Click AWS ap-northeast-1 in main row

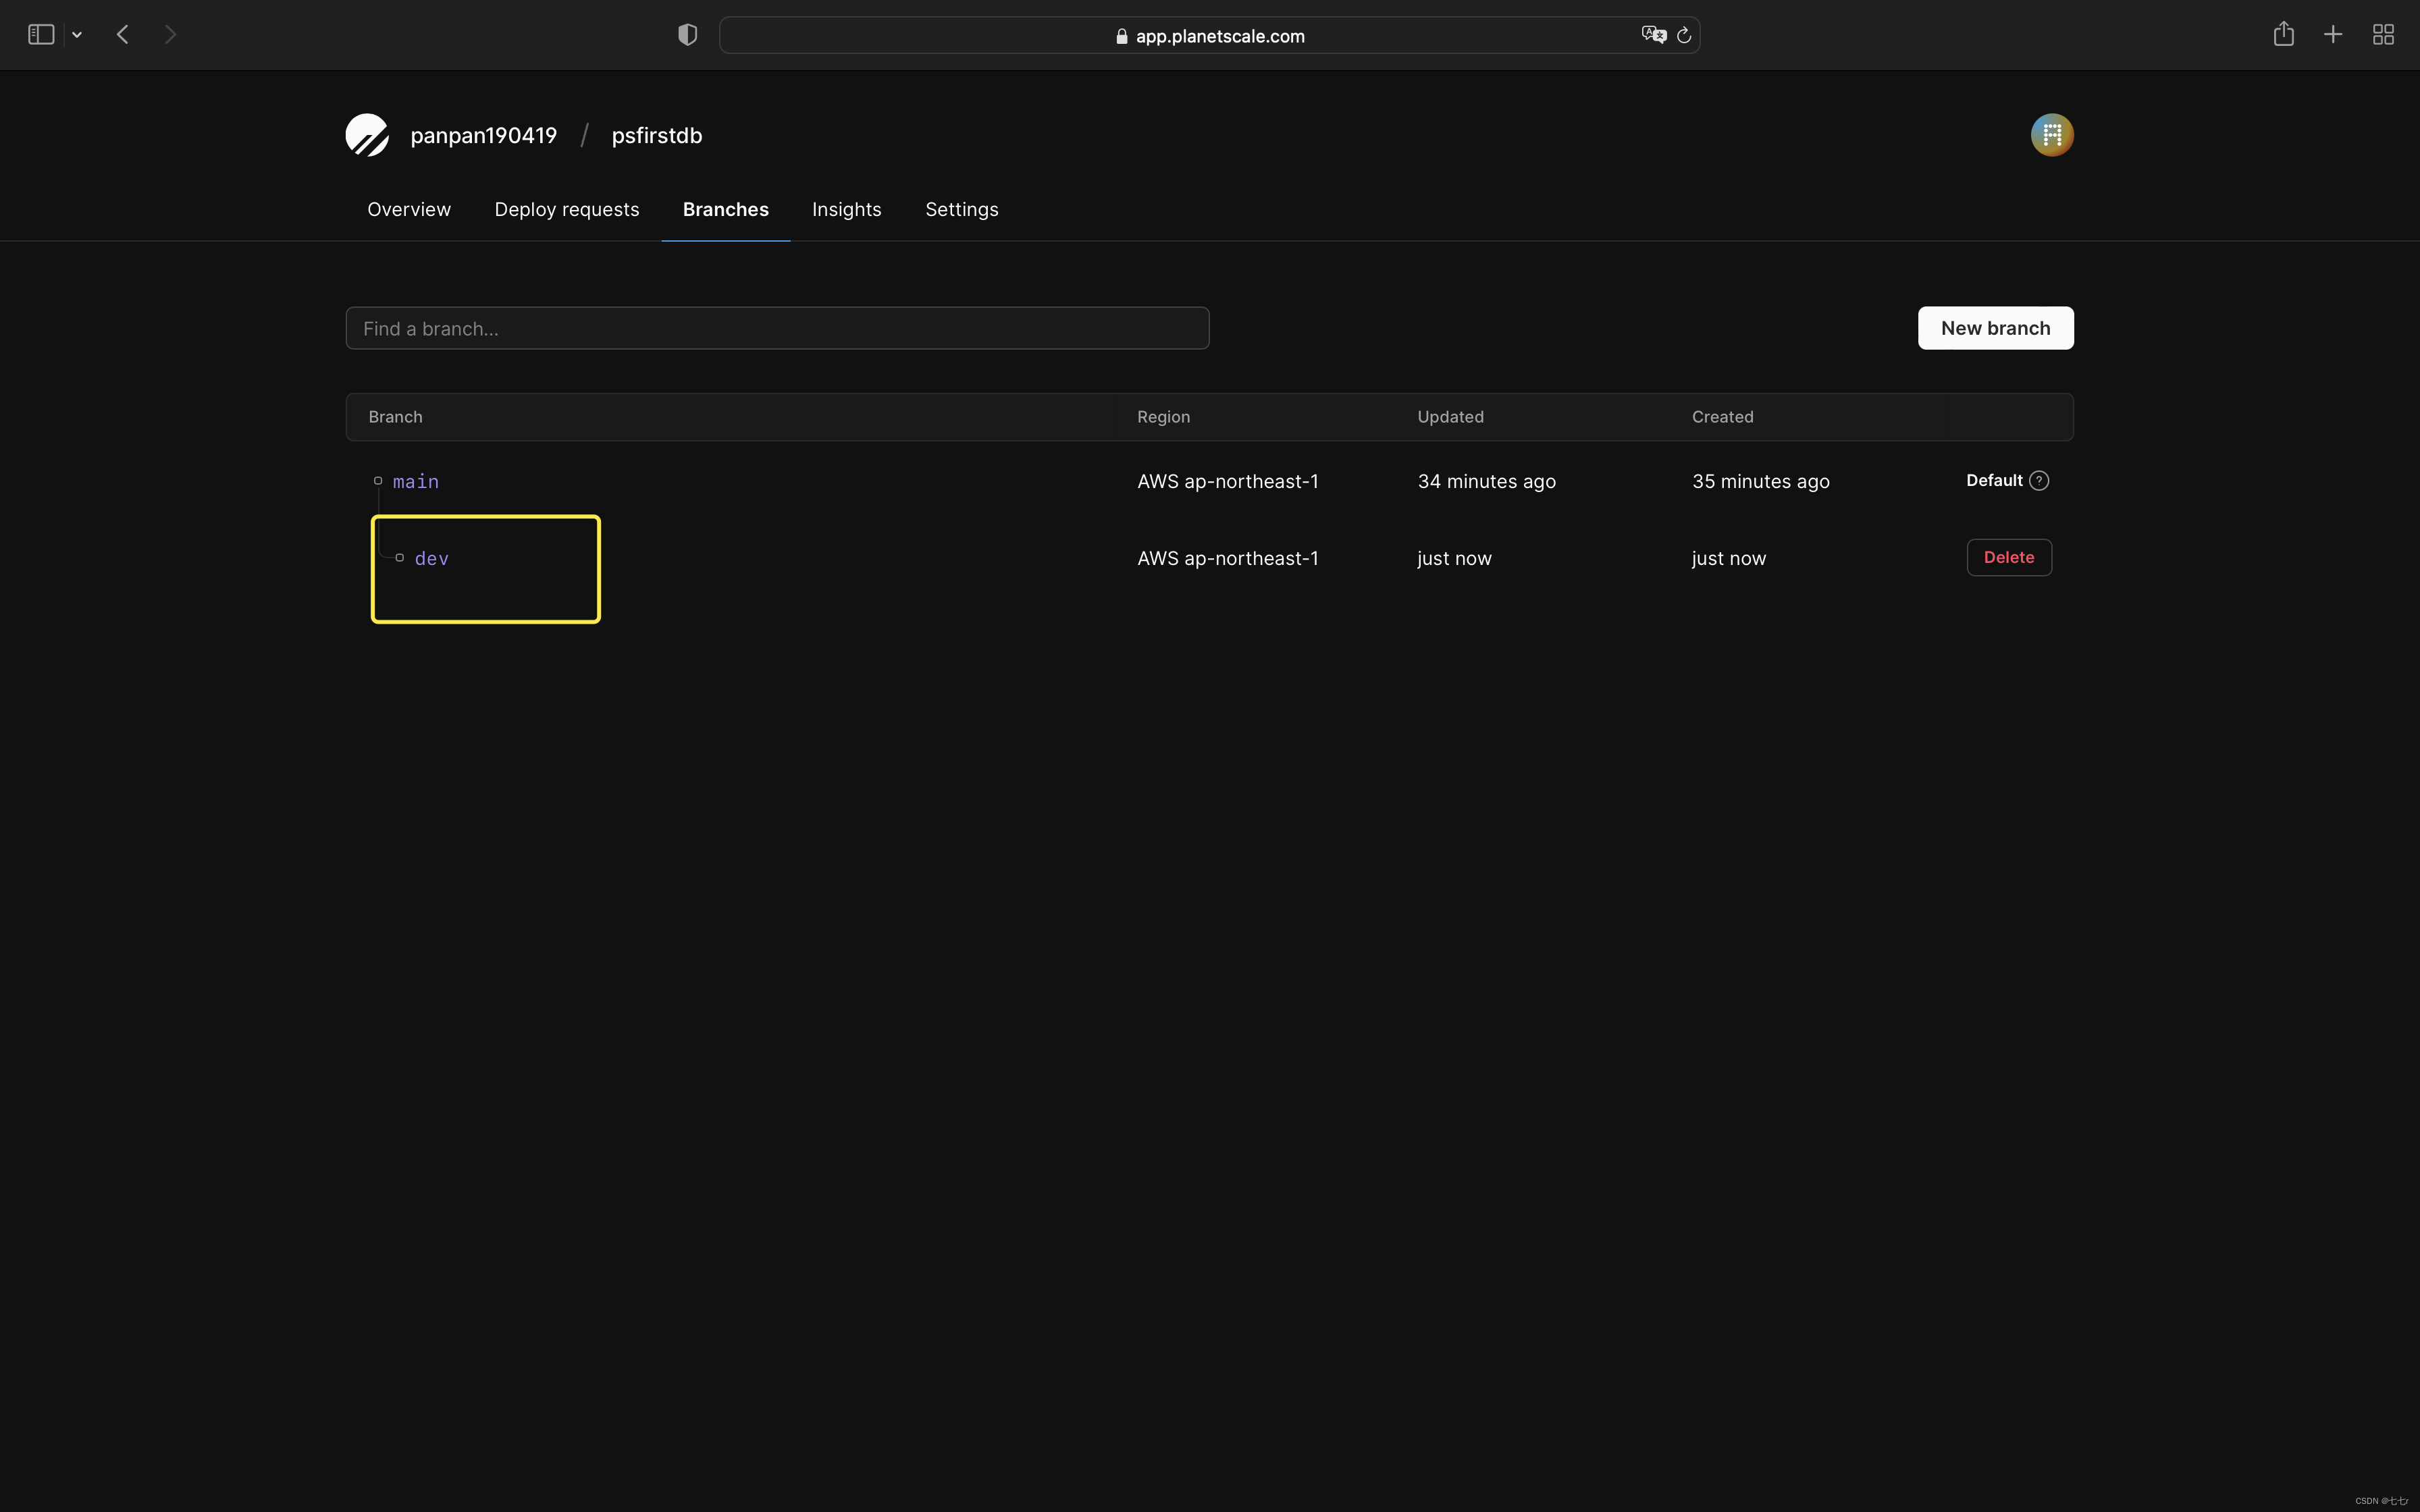(x=1228, y=482)
